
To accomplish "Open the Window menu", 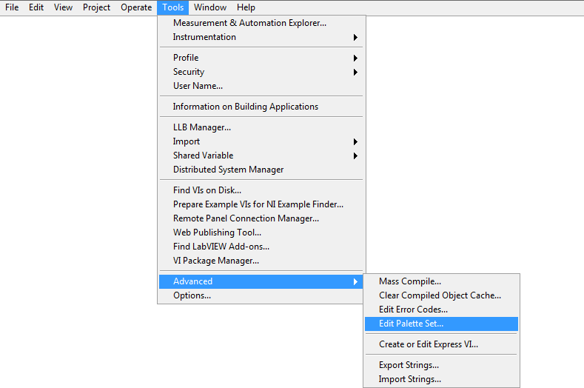I will pyautogui.click(x=210, y=7).
